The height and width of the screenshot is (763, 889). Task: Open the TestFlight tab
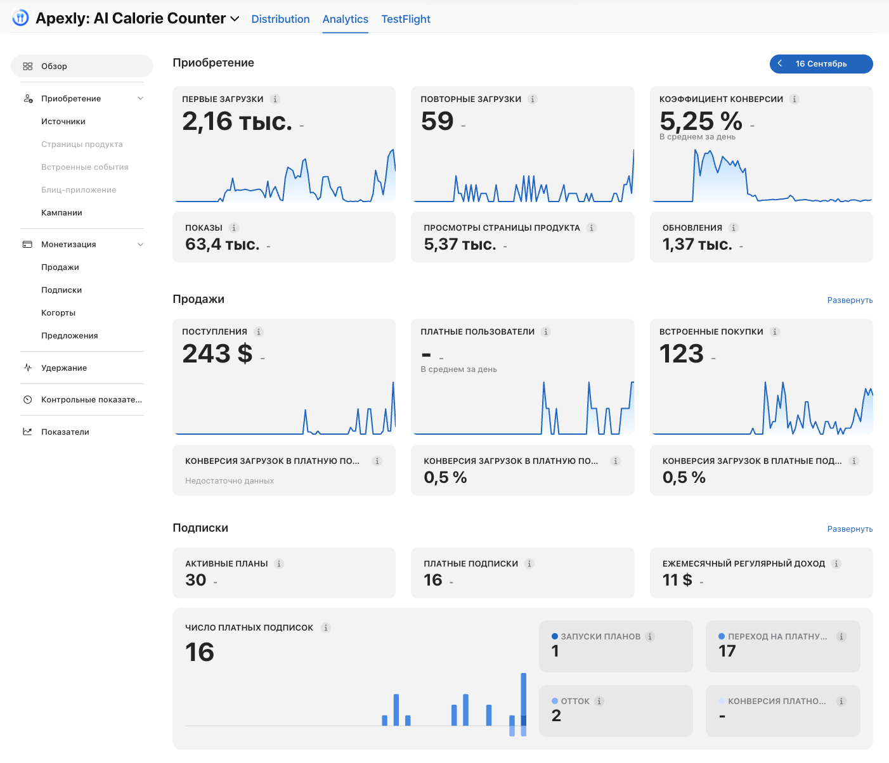(x=406, y=19)
